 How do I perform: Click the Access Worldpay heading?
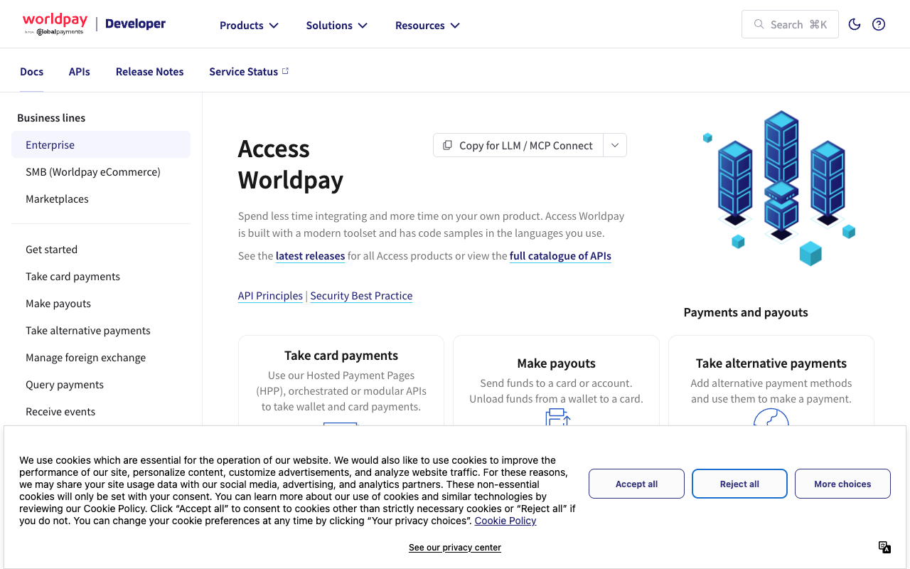pyautogui.click(x=291, y=164)
